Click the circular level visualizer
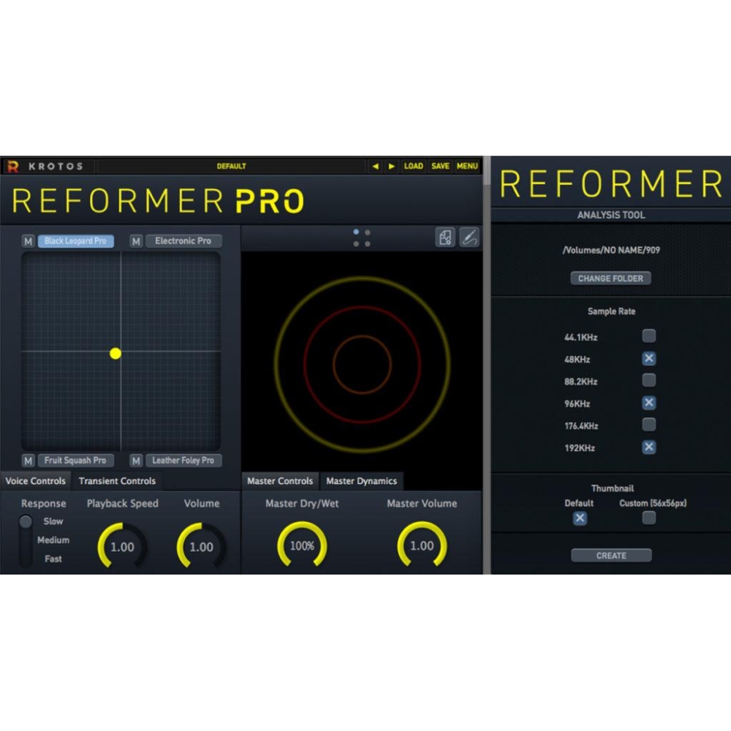The width and height of the screenshot is (731, 731). [363, 365]
